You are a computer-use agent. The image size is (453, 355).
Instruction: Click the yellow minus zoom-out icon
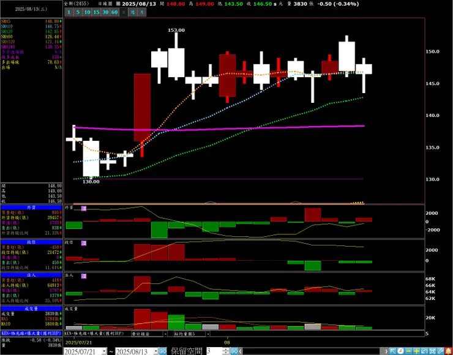click(408, 351)
